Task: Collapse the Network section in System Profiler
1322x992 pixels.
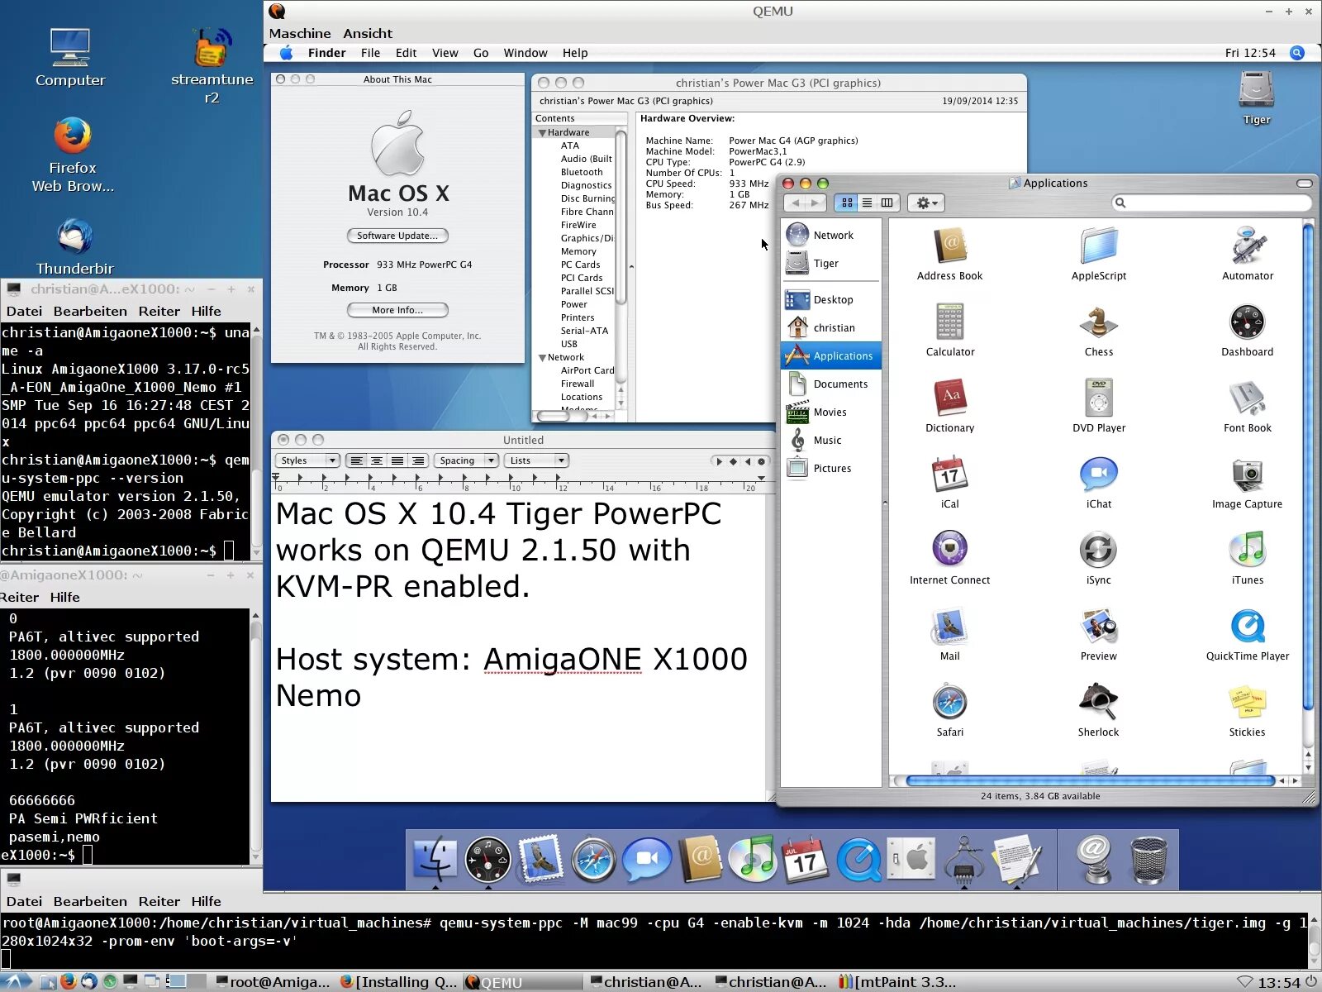Action: click(542, 357)
